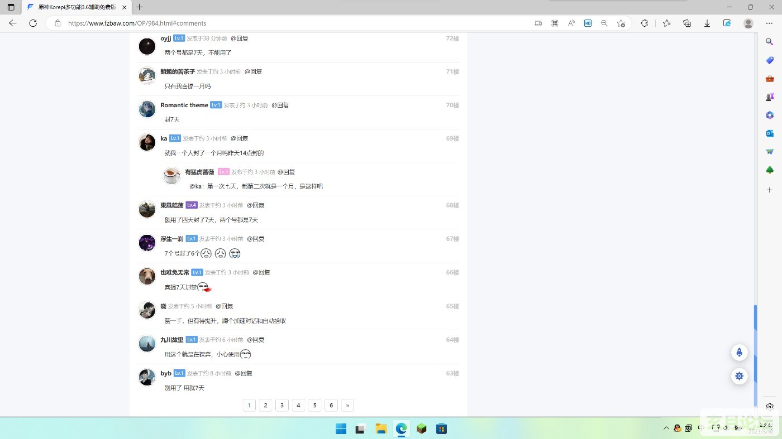Go to comments page 6

(x=331, y=406)
